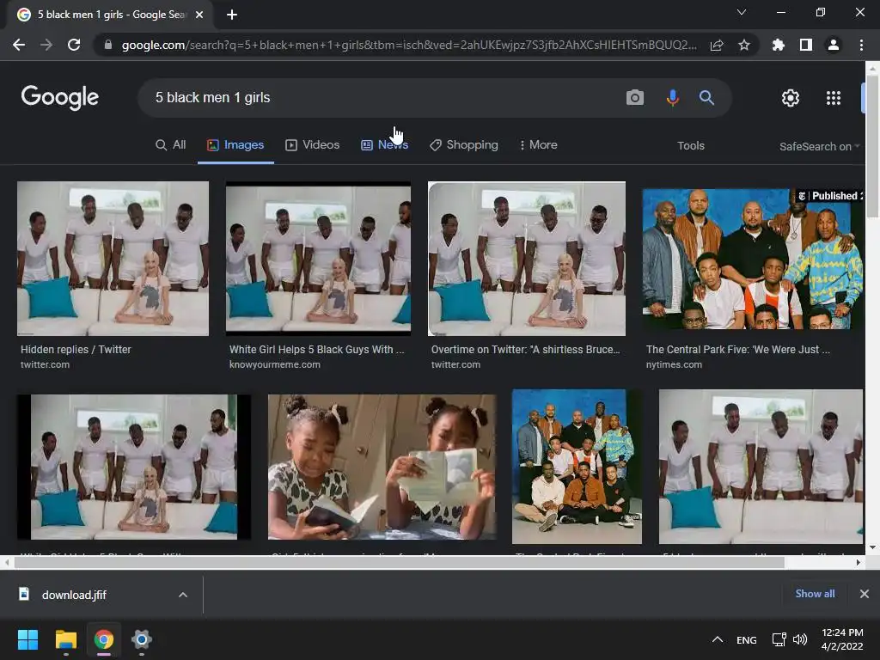Reload the current page
Viewport: 880px width, 660px height.
[x=74, y=45]
